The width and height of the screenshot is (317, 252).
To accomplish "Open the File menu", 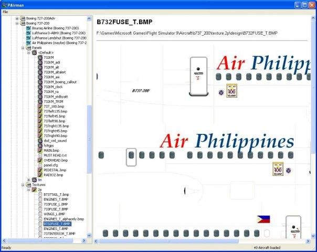I will 5,12.
